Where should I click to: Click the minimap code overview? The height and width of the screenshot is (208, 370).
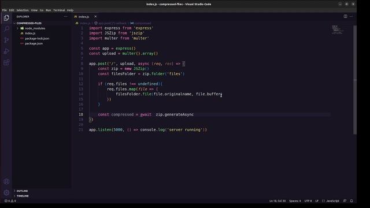click(x=338, y=29)
